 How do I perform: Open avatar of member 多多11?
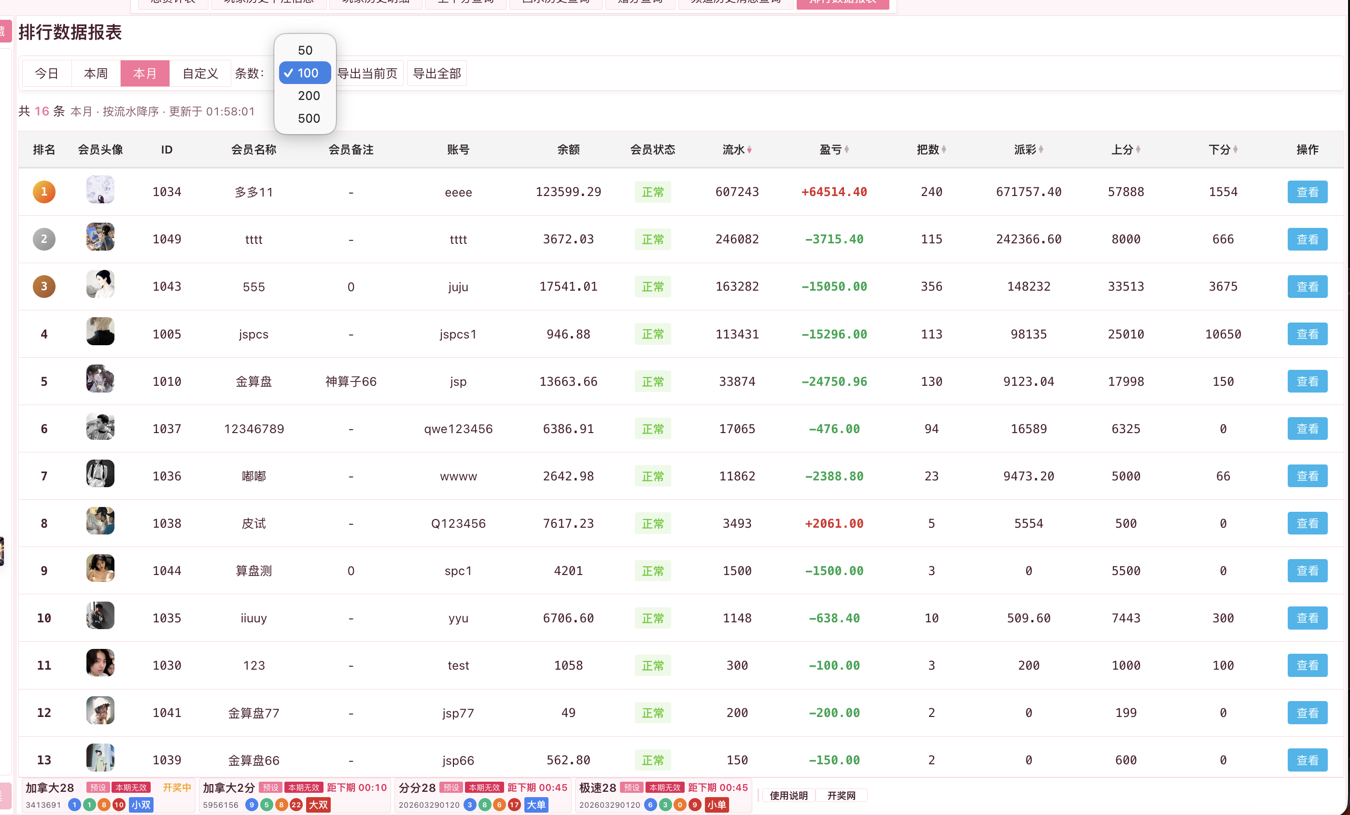click(x=100, y=190)
